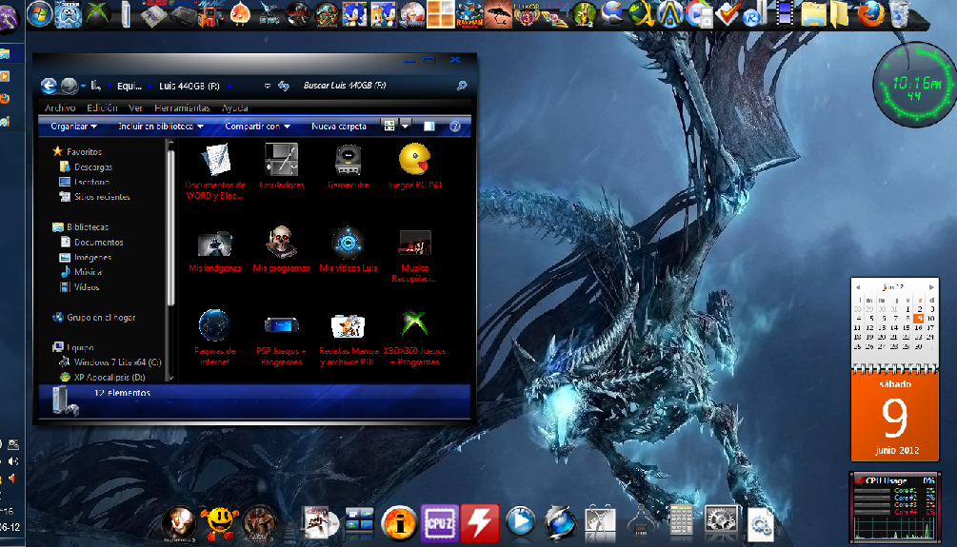Open the Paginas de internet folder

click(x=215, y=339)
